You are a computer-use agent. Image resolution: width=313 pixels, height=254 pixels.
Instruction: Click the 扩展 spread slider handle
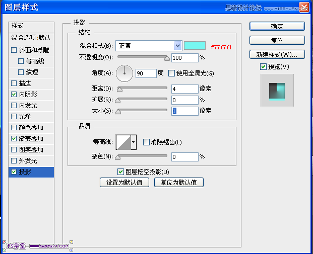coord(118,101)
